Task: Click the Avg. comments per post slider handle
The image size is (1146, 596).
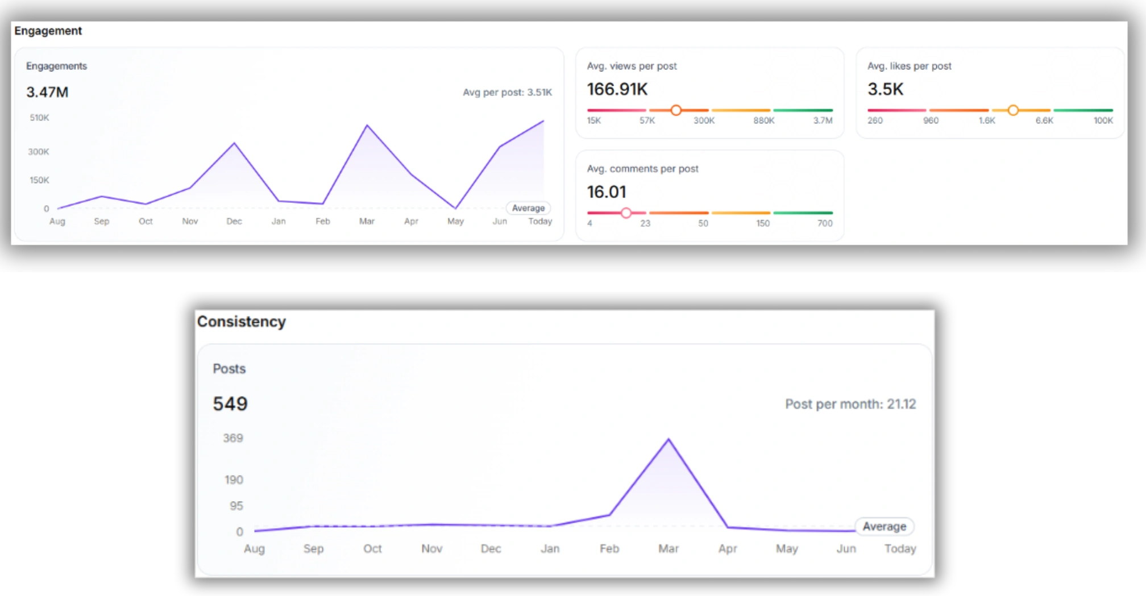Action: pyautogui.click(x=626, y=213)
